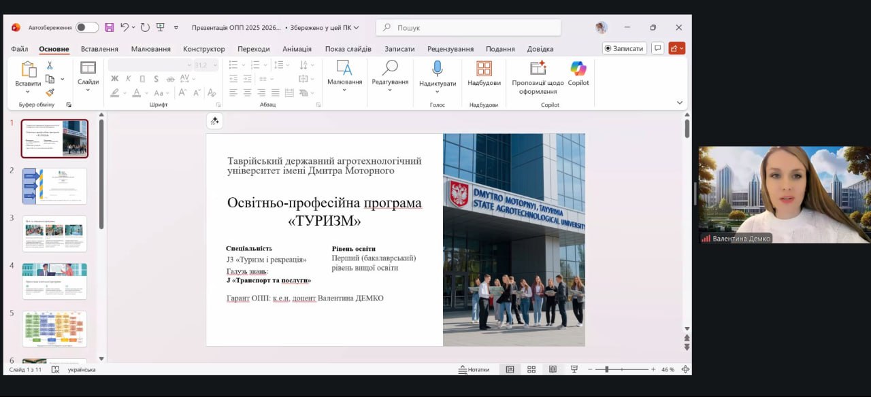Click the Cut scissors icon
This screenshot has height=397, width=871.
pyautogui.click(x=50, y=66)
